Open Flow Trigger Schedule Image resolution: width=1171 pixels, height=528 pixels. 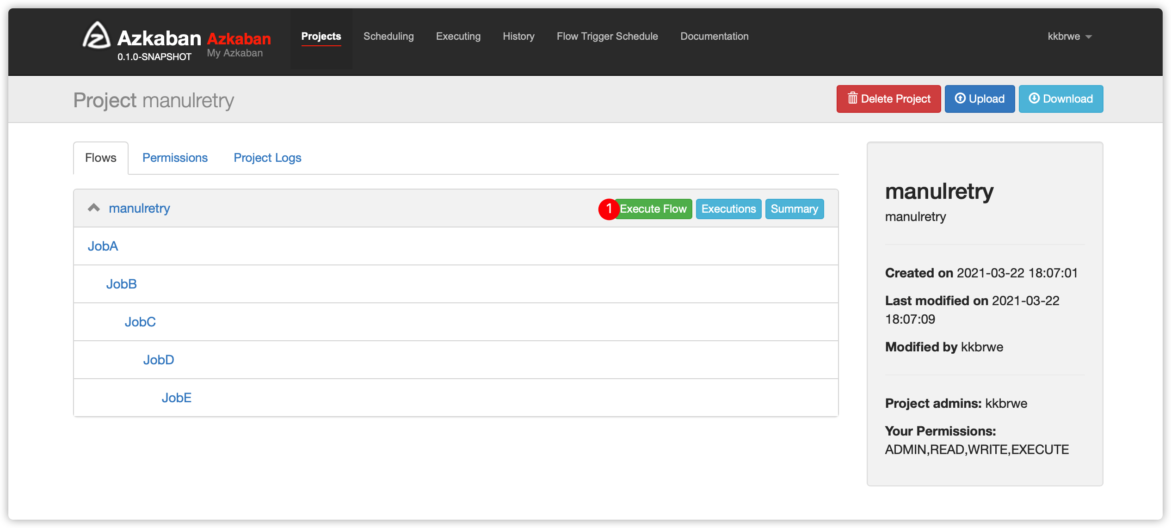pyautogui.click(x=607, y=37)
